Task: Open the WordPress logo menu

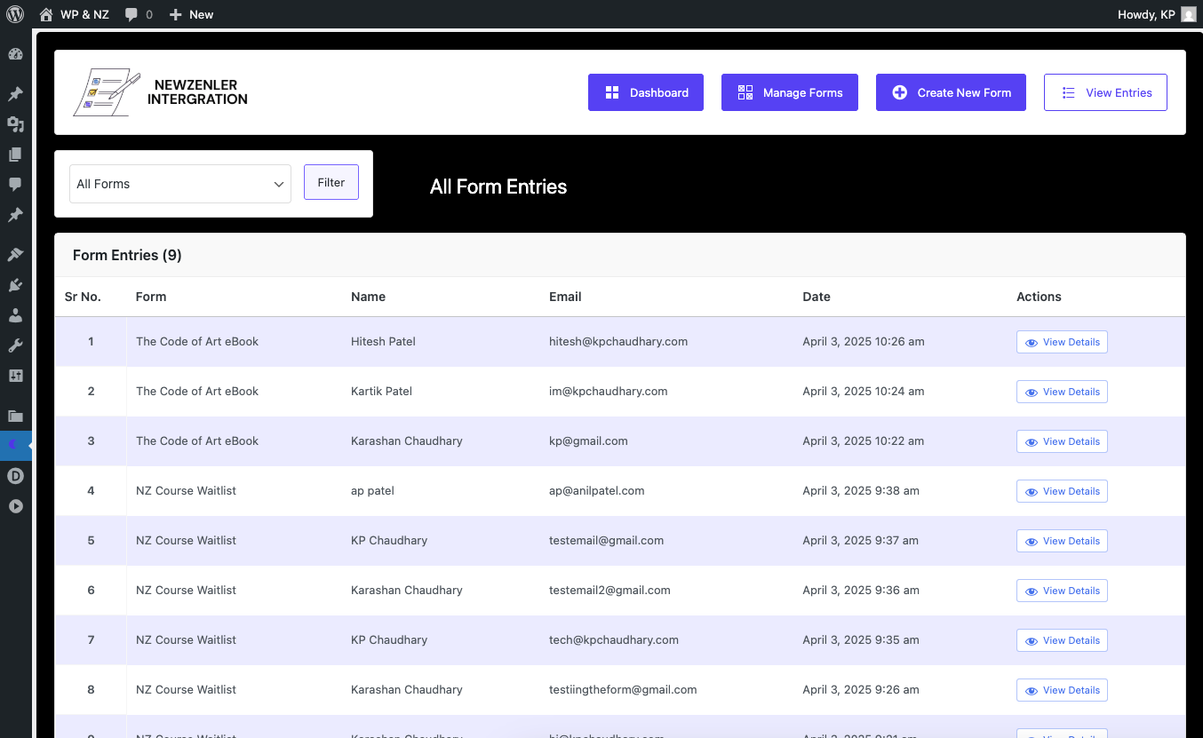Action: click(15, 14)
